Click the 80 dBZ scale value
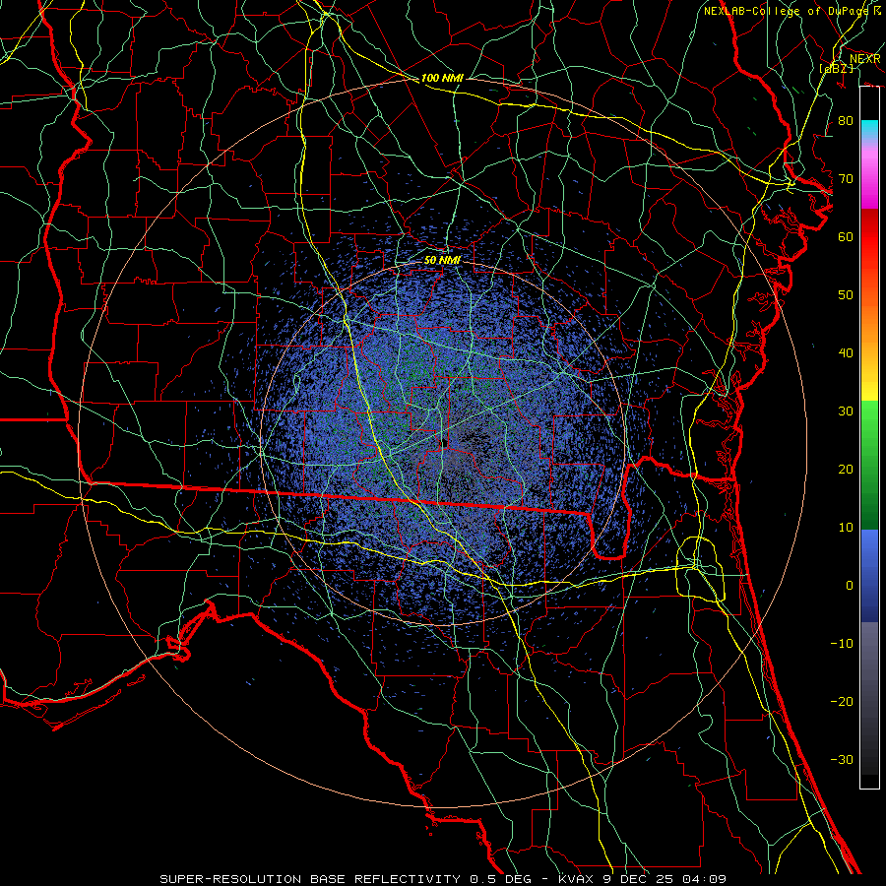 846,120
